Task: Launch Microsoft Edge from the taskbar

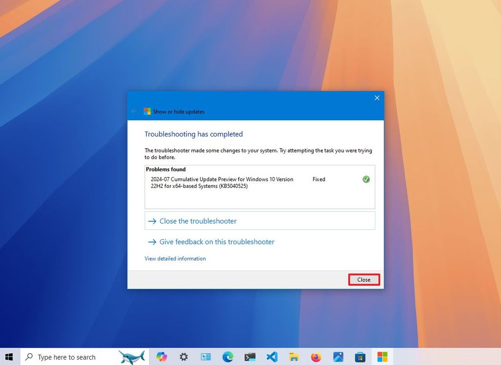Action: pyautogui.click(x=228, y=357)
